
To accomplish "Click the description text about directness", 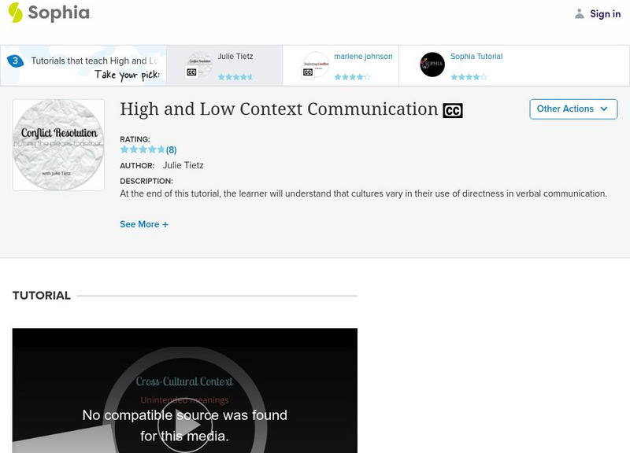I will pos(363,193).
